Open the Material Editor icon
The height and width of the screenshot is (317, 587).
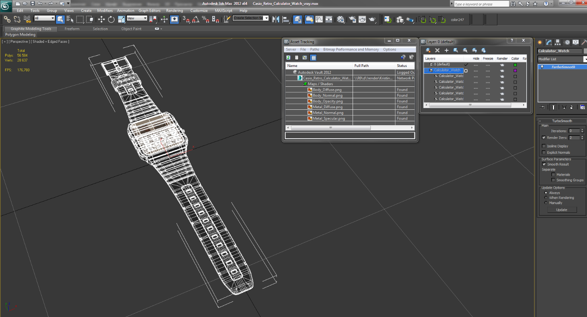341,19
